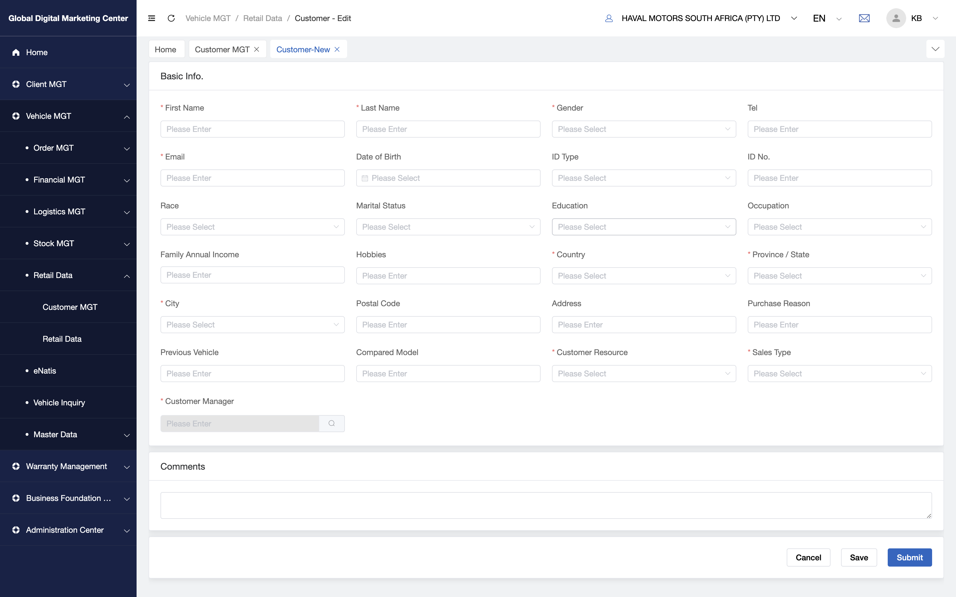Open Retail Data submenu item below Customer MGT

tap(68, 339)
